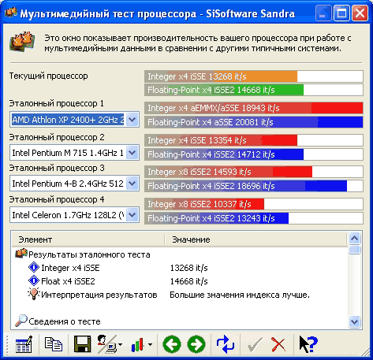Click the Sandra title bar application icon
373x360 pixels.
pos(11,13)
